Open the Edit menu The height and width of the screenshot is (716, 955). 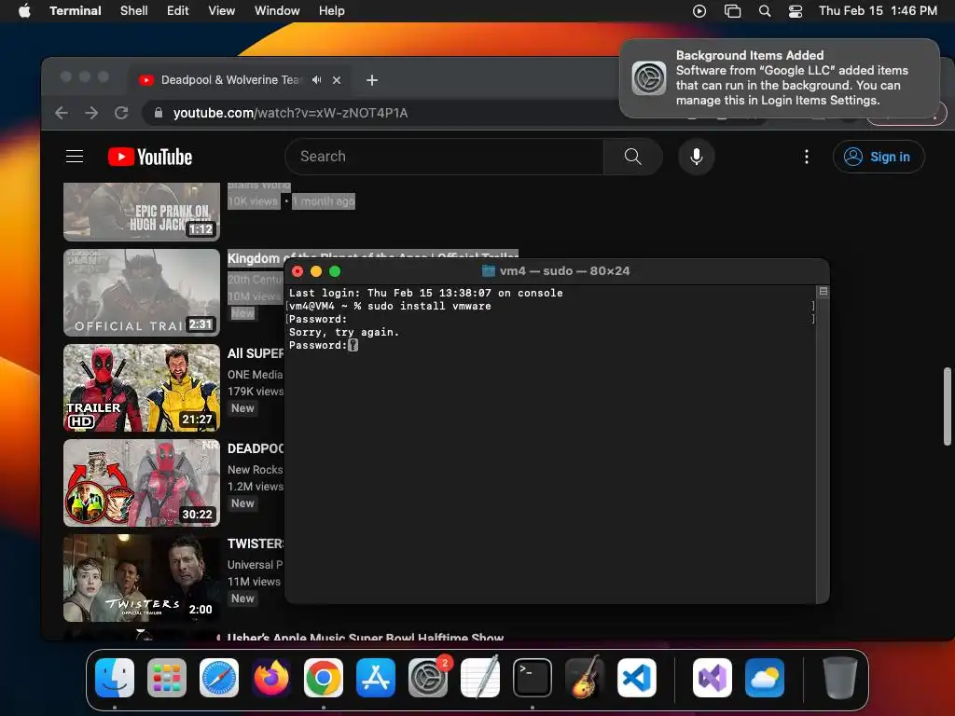[x=178, y=11]
